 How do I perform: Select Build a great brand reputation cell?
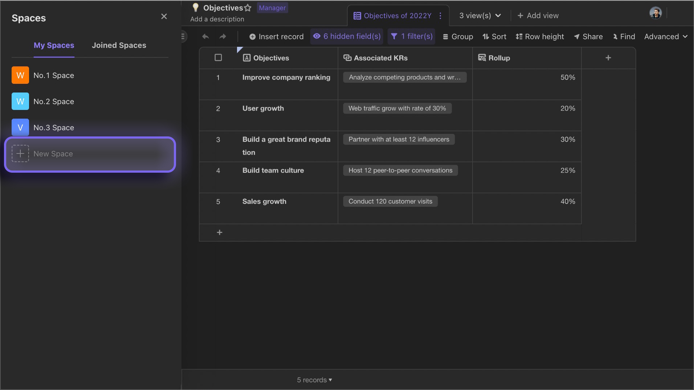click(x=287, y=147)
